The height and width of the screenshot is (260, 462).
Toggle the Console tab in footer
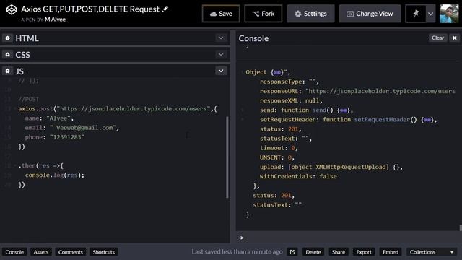pos(14,252)
